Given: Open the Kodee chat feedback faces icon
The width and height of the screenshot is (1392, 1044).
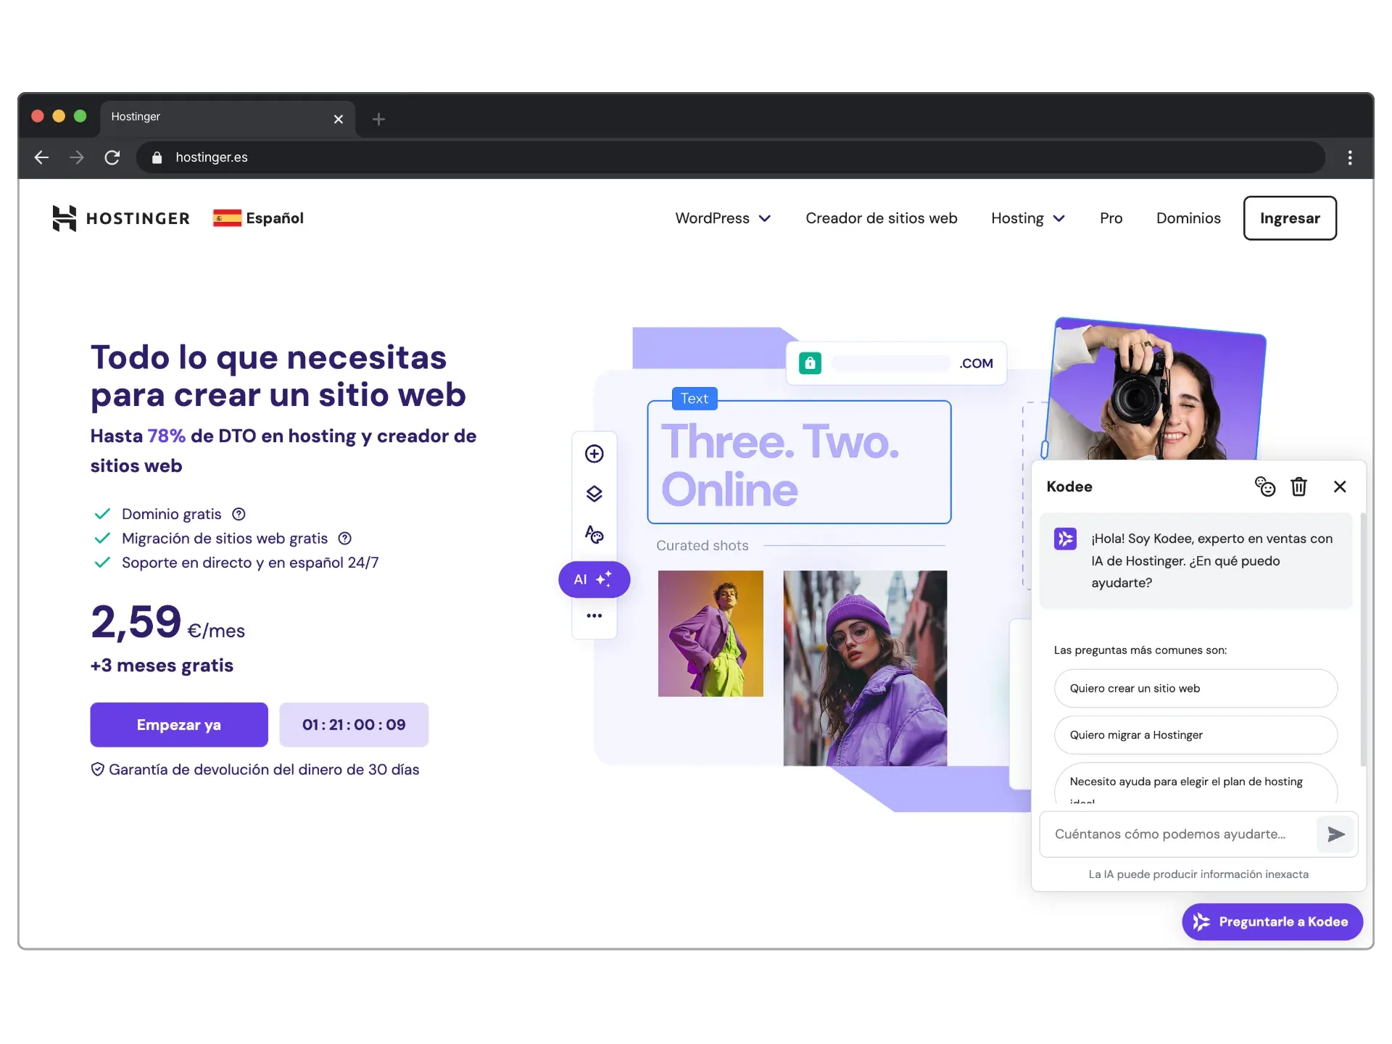Looking at the screenshot, I should [1265, 486].
